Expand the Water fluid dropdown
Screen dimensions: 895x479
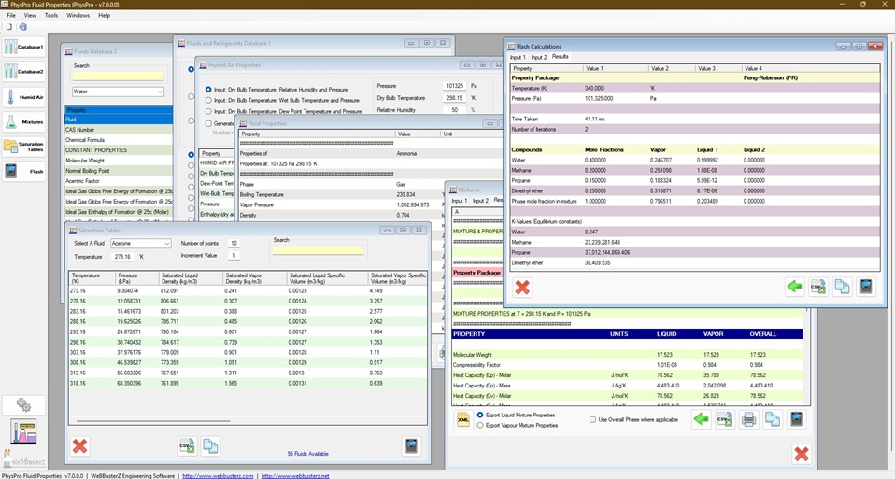coord(160,92)
